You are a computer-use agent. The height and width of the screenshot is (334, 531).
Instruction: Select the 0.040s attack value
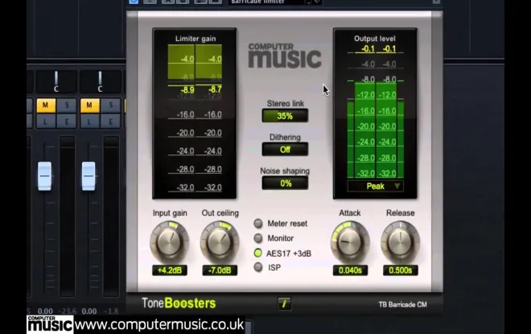coord(350,270)
